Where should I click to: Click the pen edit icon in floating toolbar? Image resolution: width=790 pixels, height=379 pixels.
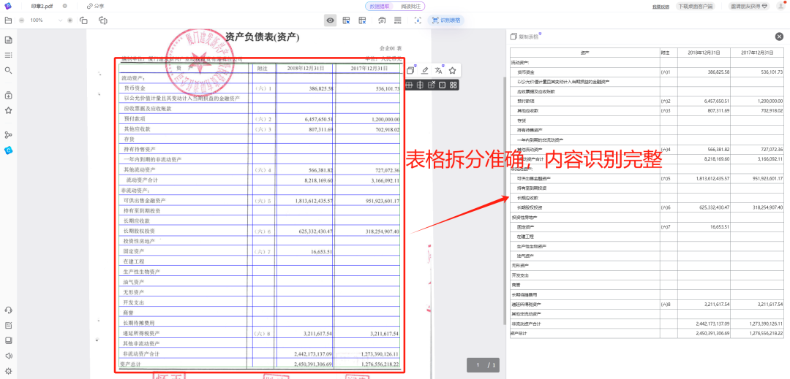click(x=425, y=70)
